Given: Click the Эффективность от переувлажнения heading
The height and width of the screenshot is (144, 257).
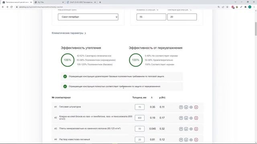Looking at the screenshot, I should (155, 48).
